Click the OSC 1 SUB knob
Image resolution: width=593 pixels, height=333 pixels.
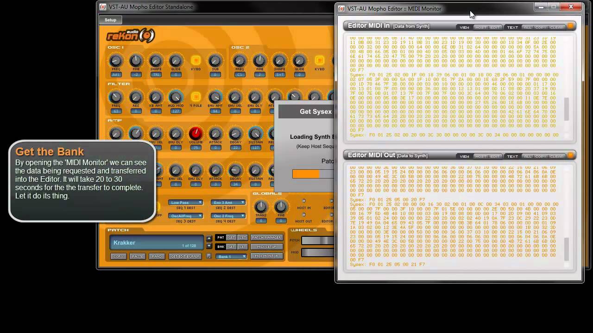coord(214,61)
